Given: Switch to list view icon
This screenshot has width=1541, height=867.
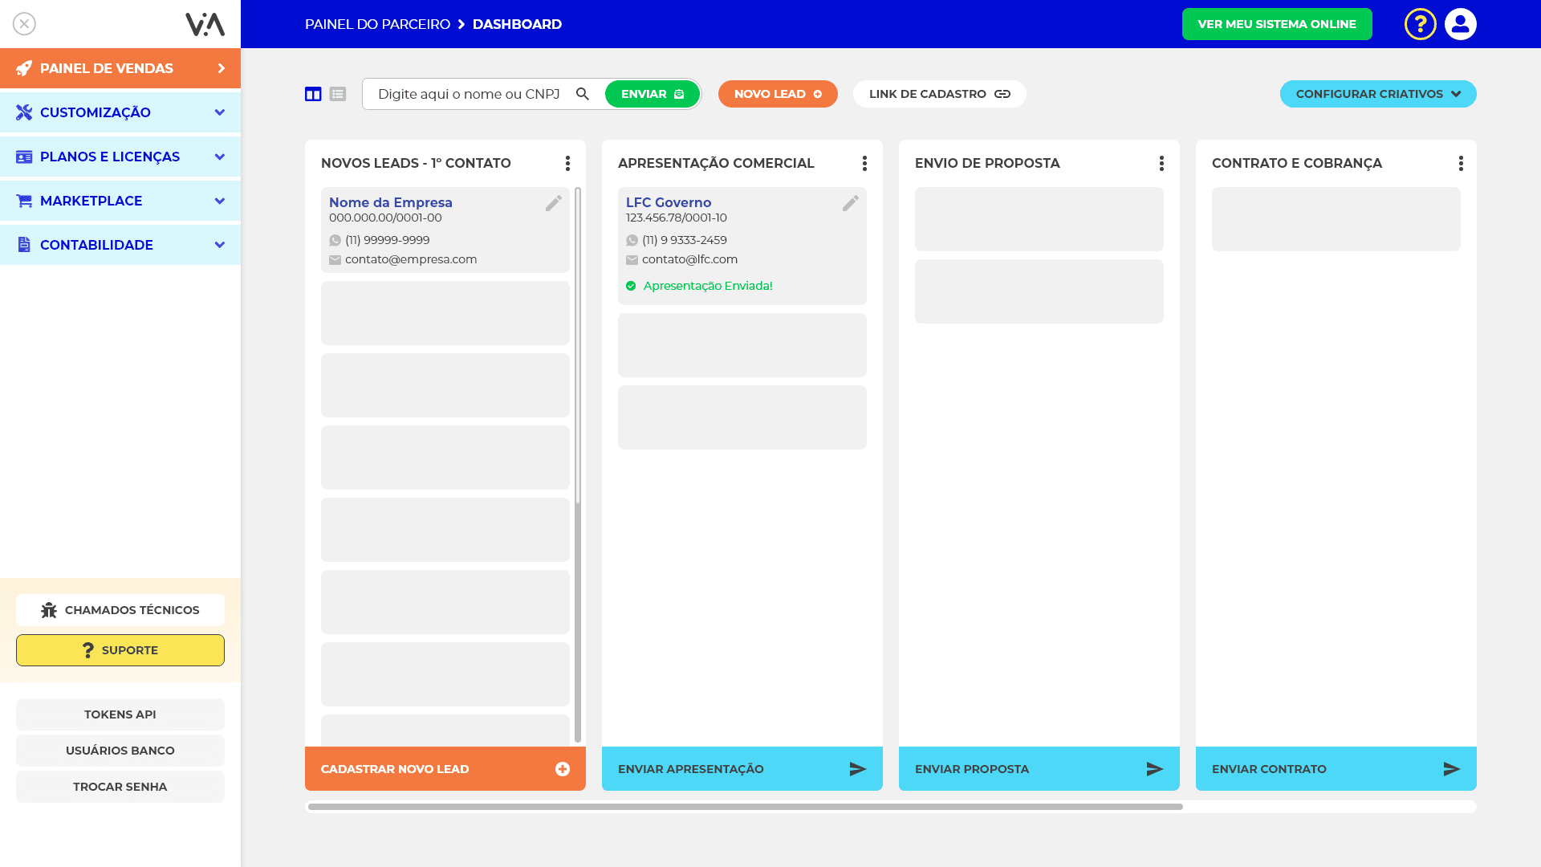Looking at the screenshot, I should click(x=338, y=94).
